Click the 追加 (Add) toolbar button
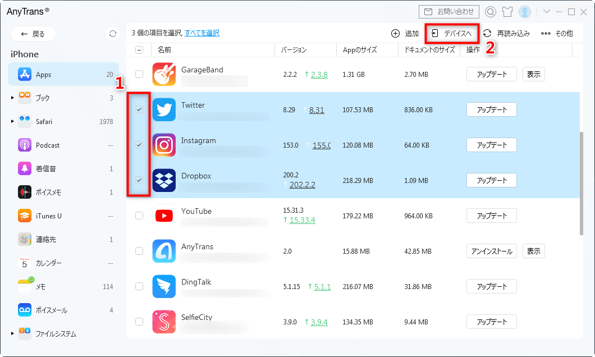 point(405,34)
